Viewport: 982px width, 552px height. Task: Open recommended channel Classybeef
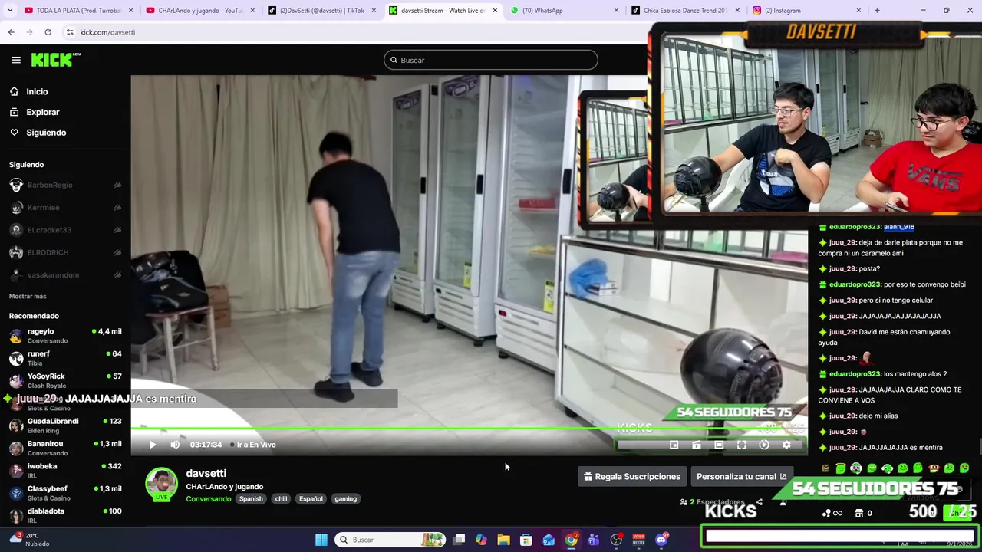64,492
